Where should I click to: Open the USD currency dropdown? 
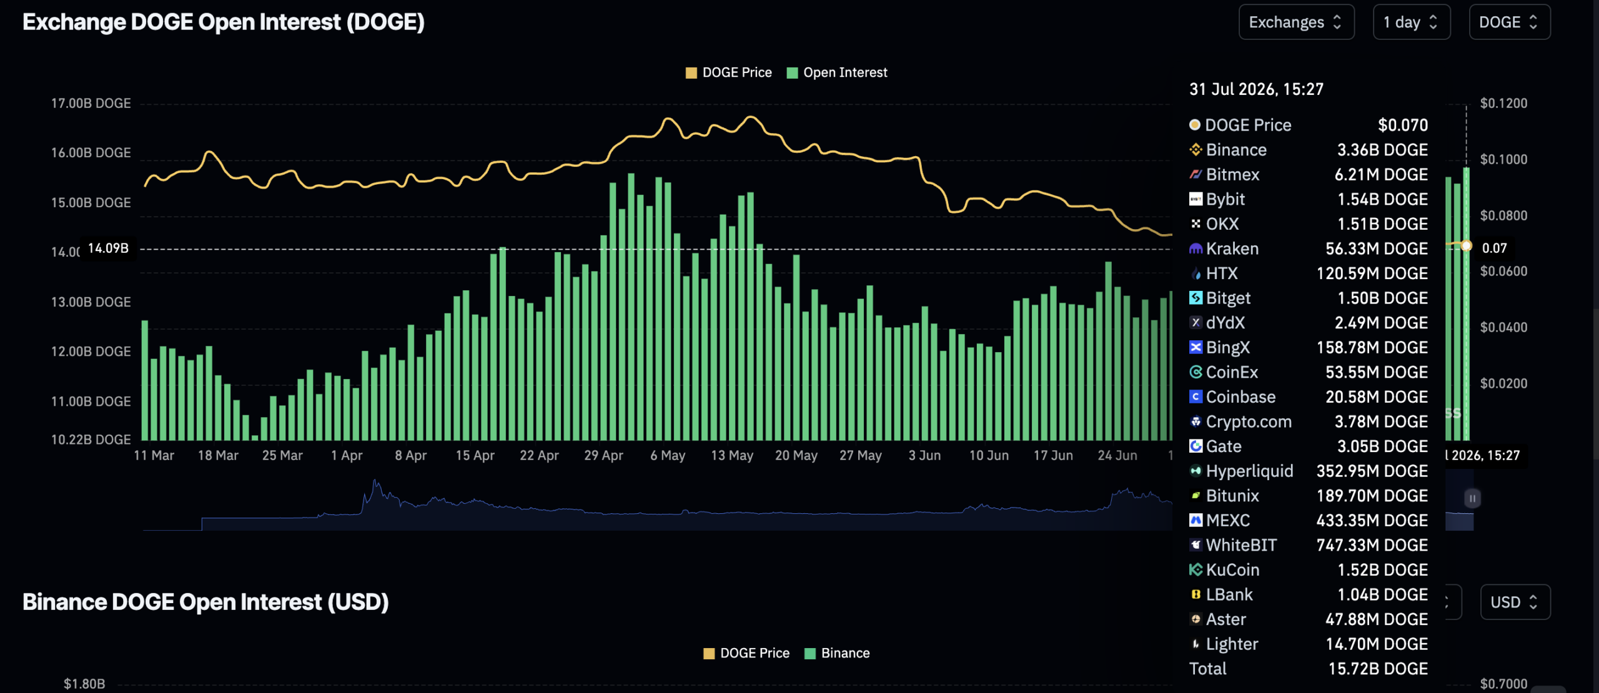1515,602
